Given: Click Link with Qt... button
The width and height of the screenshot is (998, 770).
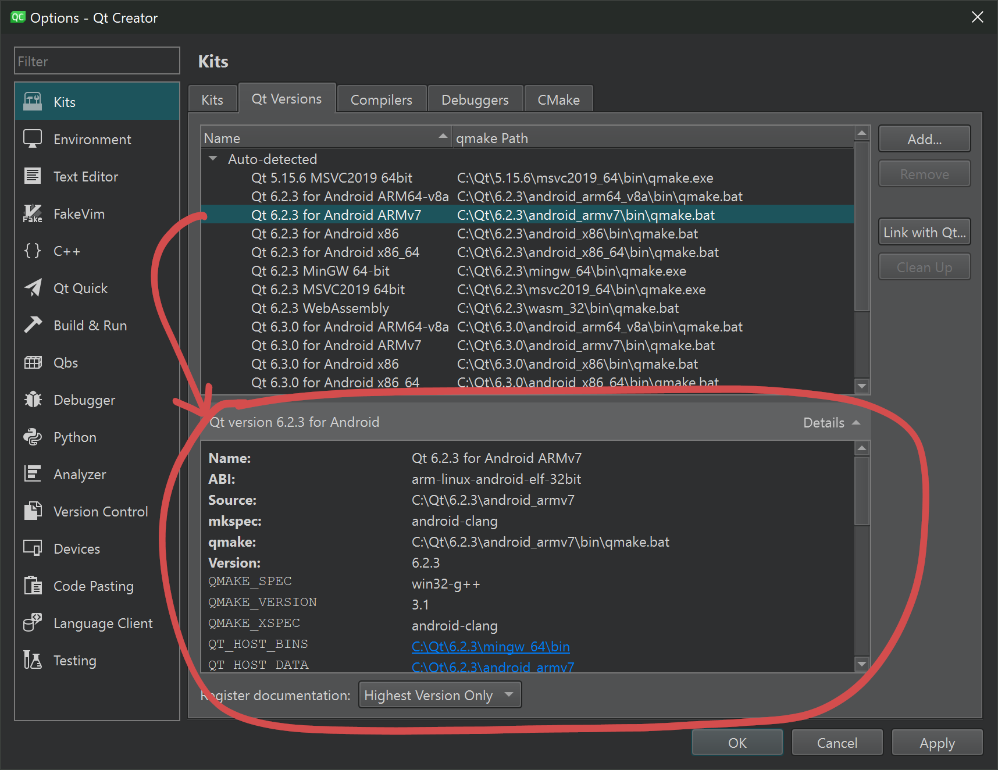Looking at the screenshot, I should tap(924, 232).
